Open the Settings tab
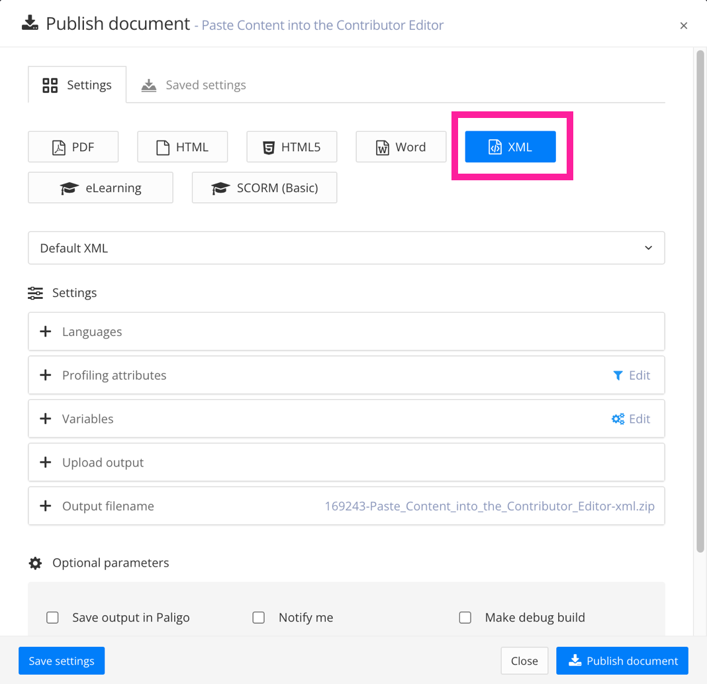Screen dimensions: 707x684 tap(77, 84)
